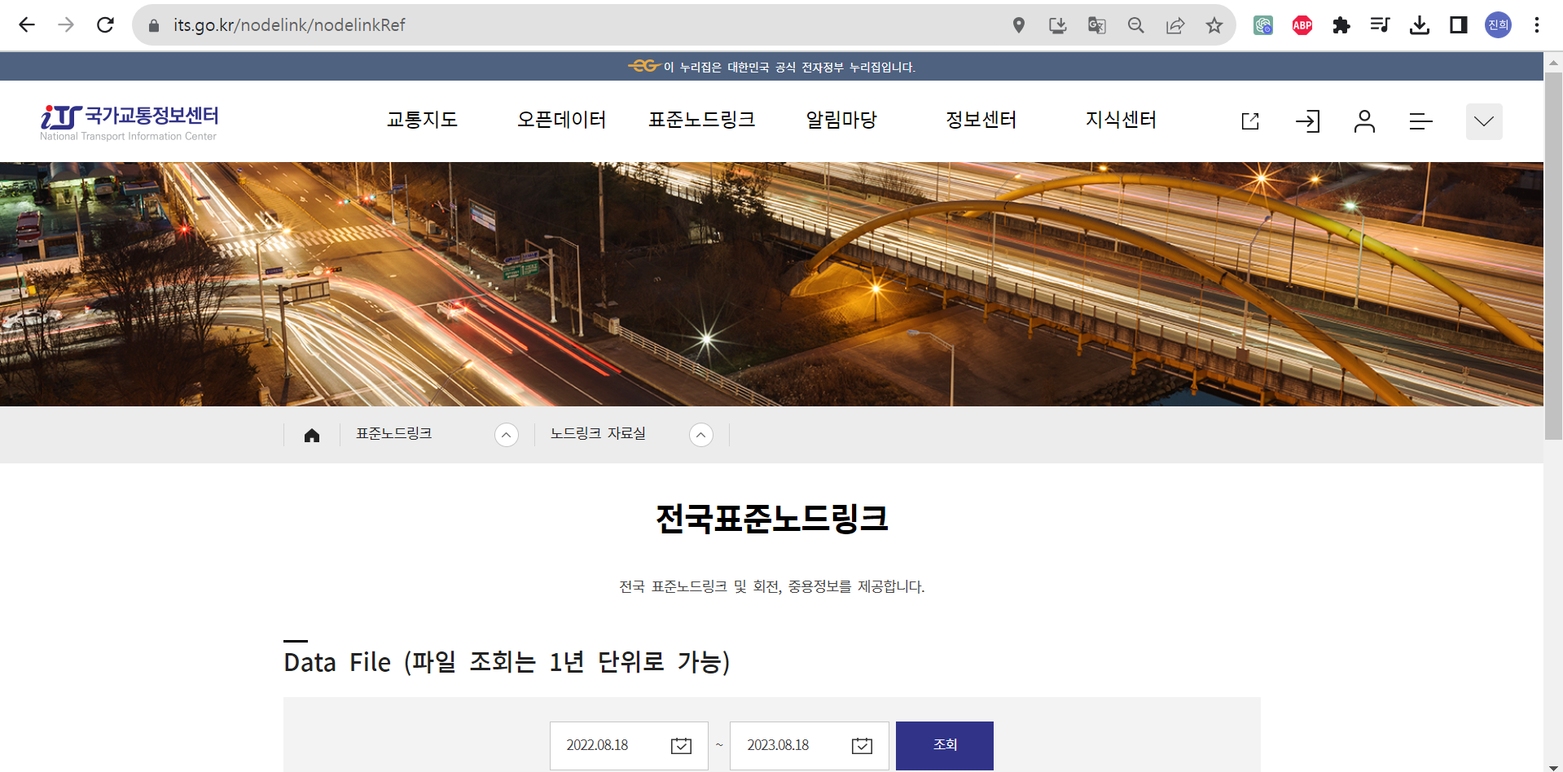
Task: Bookmark this page with the star
Action: (1214, 25)
